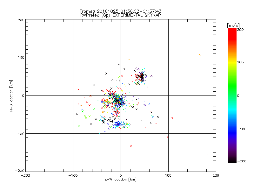The height and width of the screenshot is (191, 254).
Task: Click the subtitle 'RwPretec (8p) EXPERIMENTAL SKYMAP'
Action: coord(120,15)
